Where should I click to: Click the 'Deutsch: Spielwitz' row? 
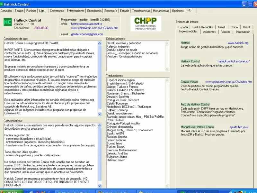[x=118, y=97]
